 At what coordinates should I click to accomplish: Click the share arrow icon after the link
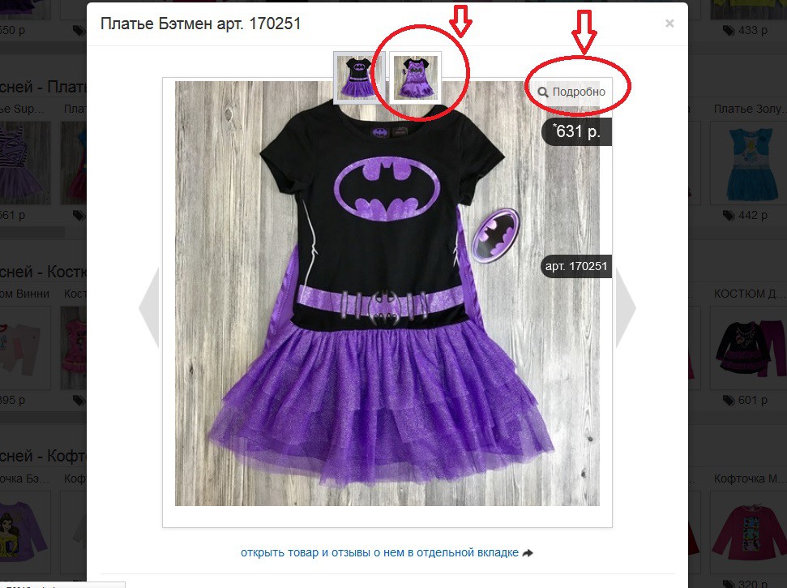pos(528,553)
